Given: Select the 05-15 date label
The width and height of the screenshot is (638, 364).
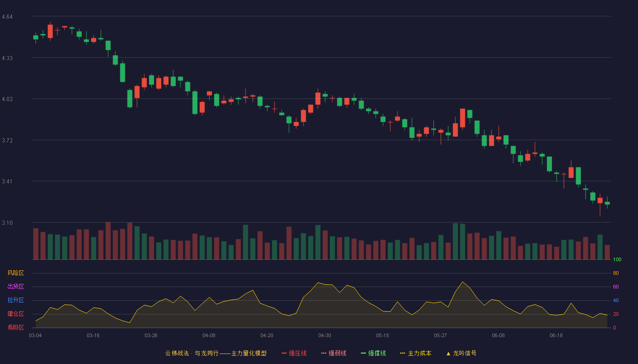Looking at the screenshot, I should point(382,335).
